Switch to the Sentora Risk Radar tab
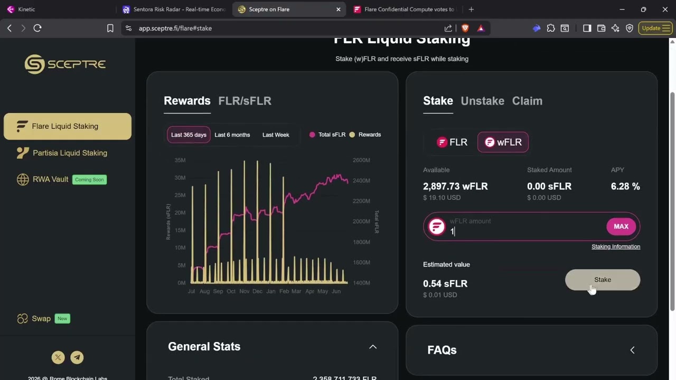The image size is (676, 380). coord(173,9)
